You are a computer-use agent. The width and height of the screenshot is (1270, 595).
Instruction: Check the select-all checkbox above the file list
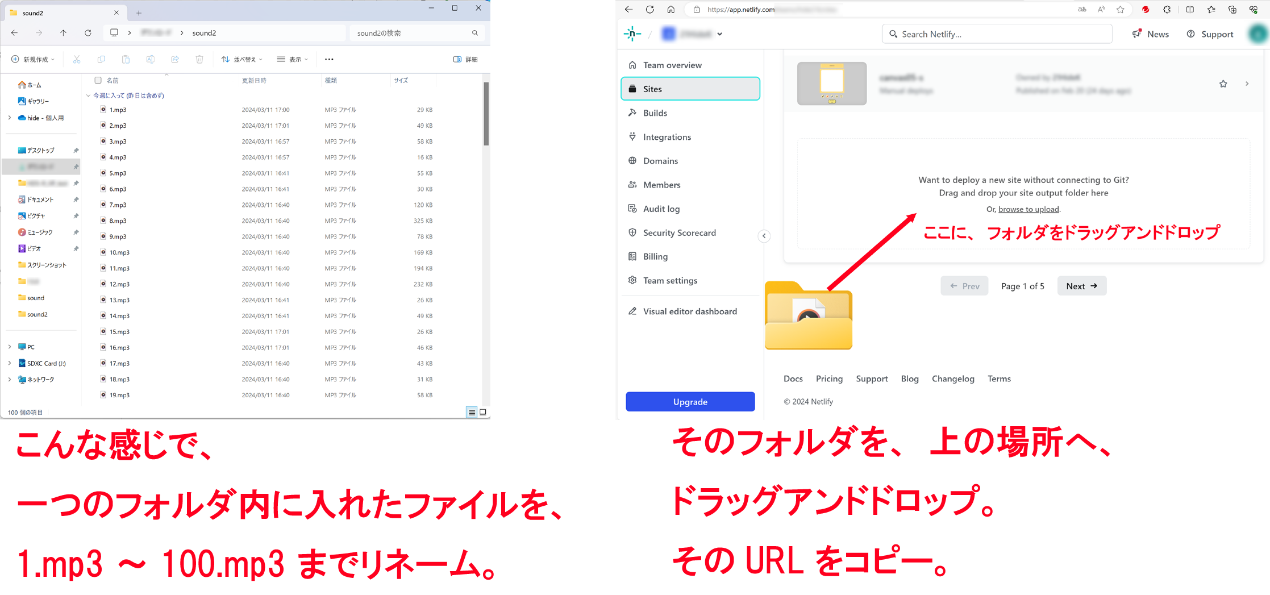[x=98, y=80]
